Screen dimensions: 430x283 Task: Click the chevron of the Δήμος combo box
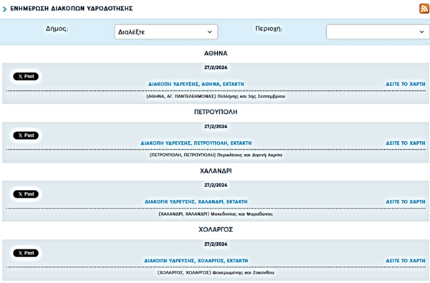(210, 32)
